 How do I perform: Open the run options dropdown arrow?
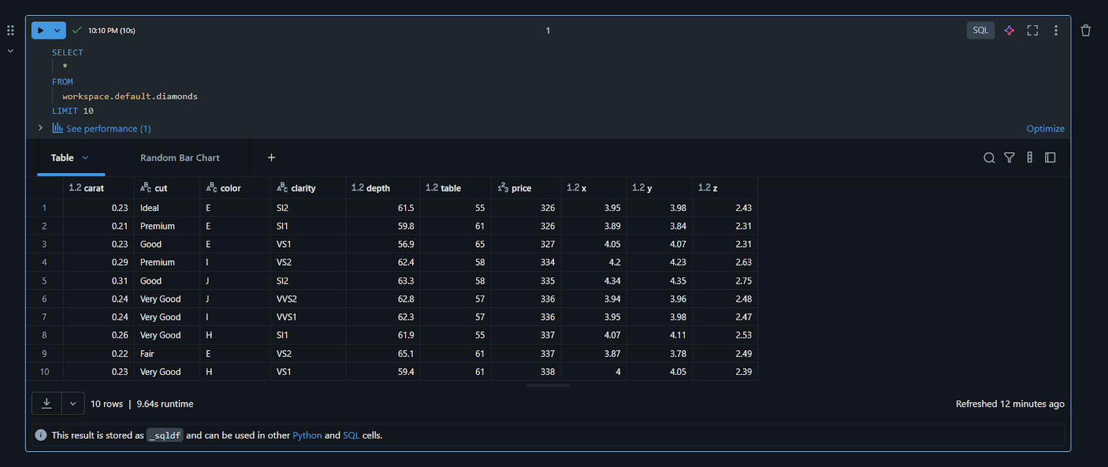pyautogui.click(x=57, y=30)
